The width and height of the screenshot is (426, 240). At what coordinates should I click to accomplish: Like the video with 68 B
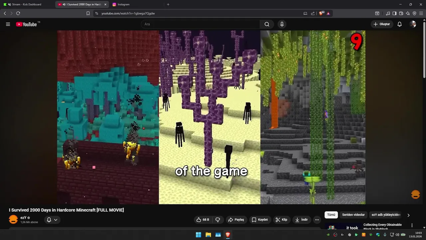[203, 220]
